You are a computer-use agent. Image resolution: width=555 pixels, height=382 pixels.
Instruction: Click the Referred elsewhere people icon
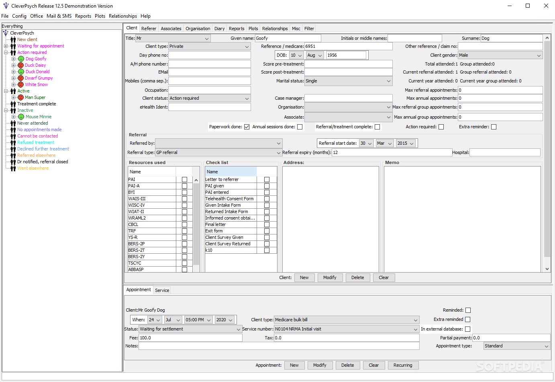coord(13,155)
